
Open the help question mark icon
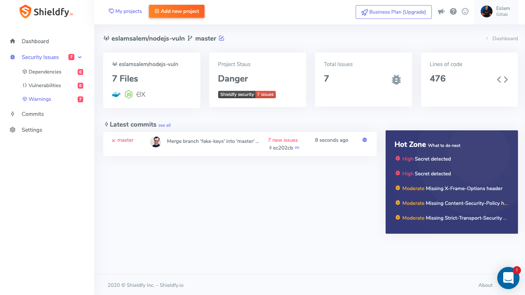[x=453, y=11]
